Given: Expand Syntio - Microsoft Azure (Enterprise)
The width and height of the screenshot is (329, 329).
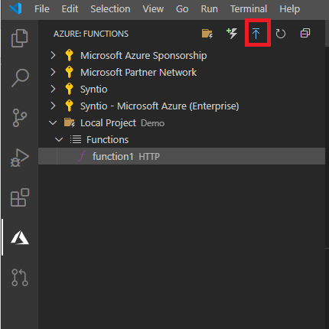Looking at the screenshot, I should (53, 106).
